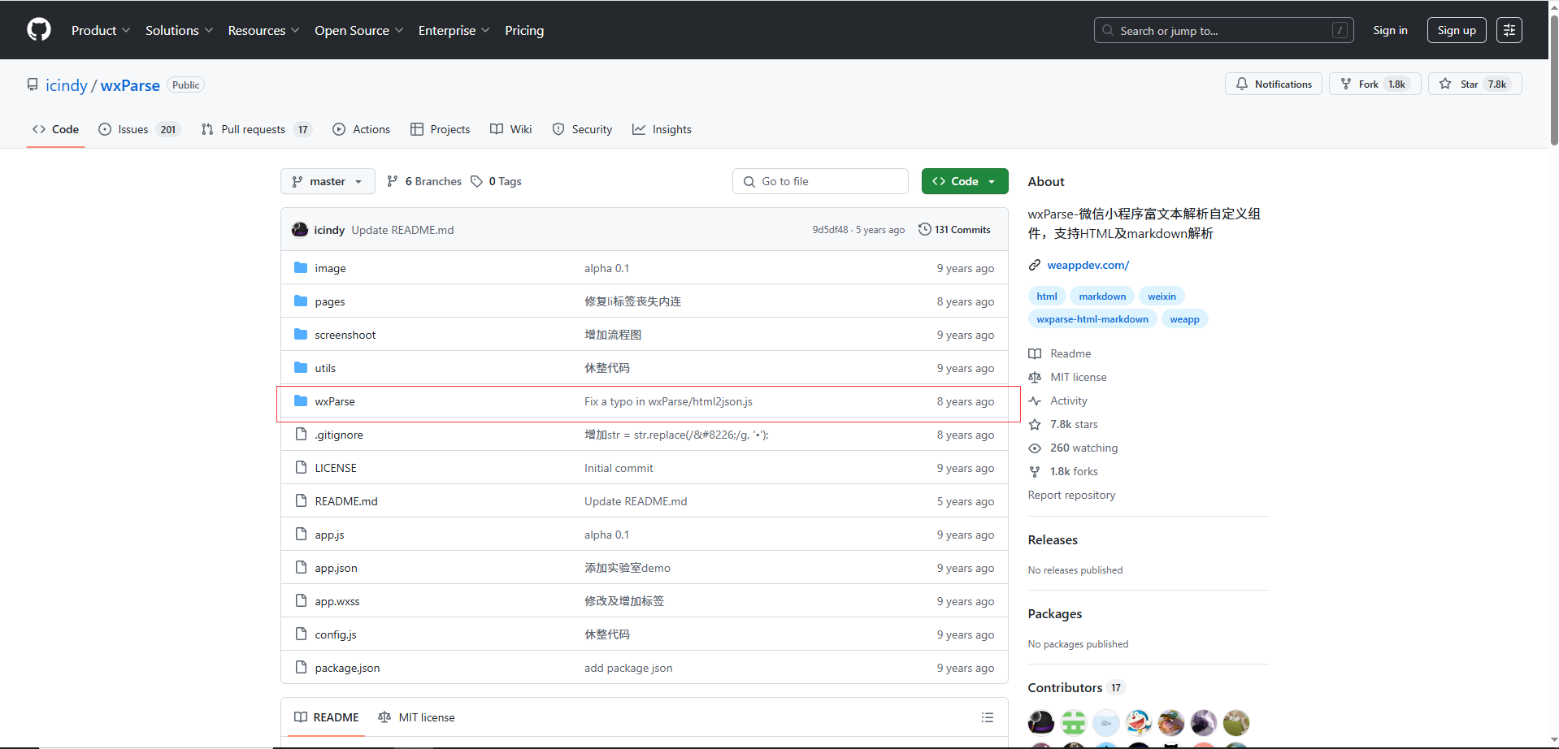Open the README outline list icon

(x=987, y=717)
